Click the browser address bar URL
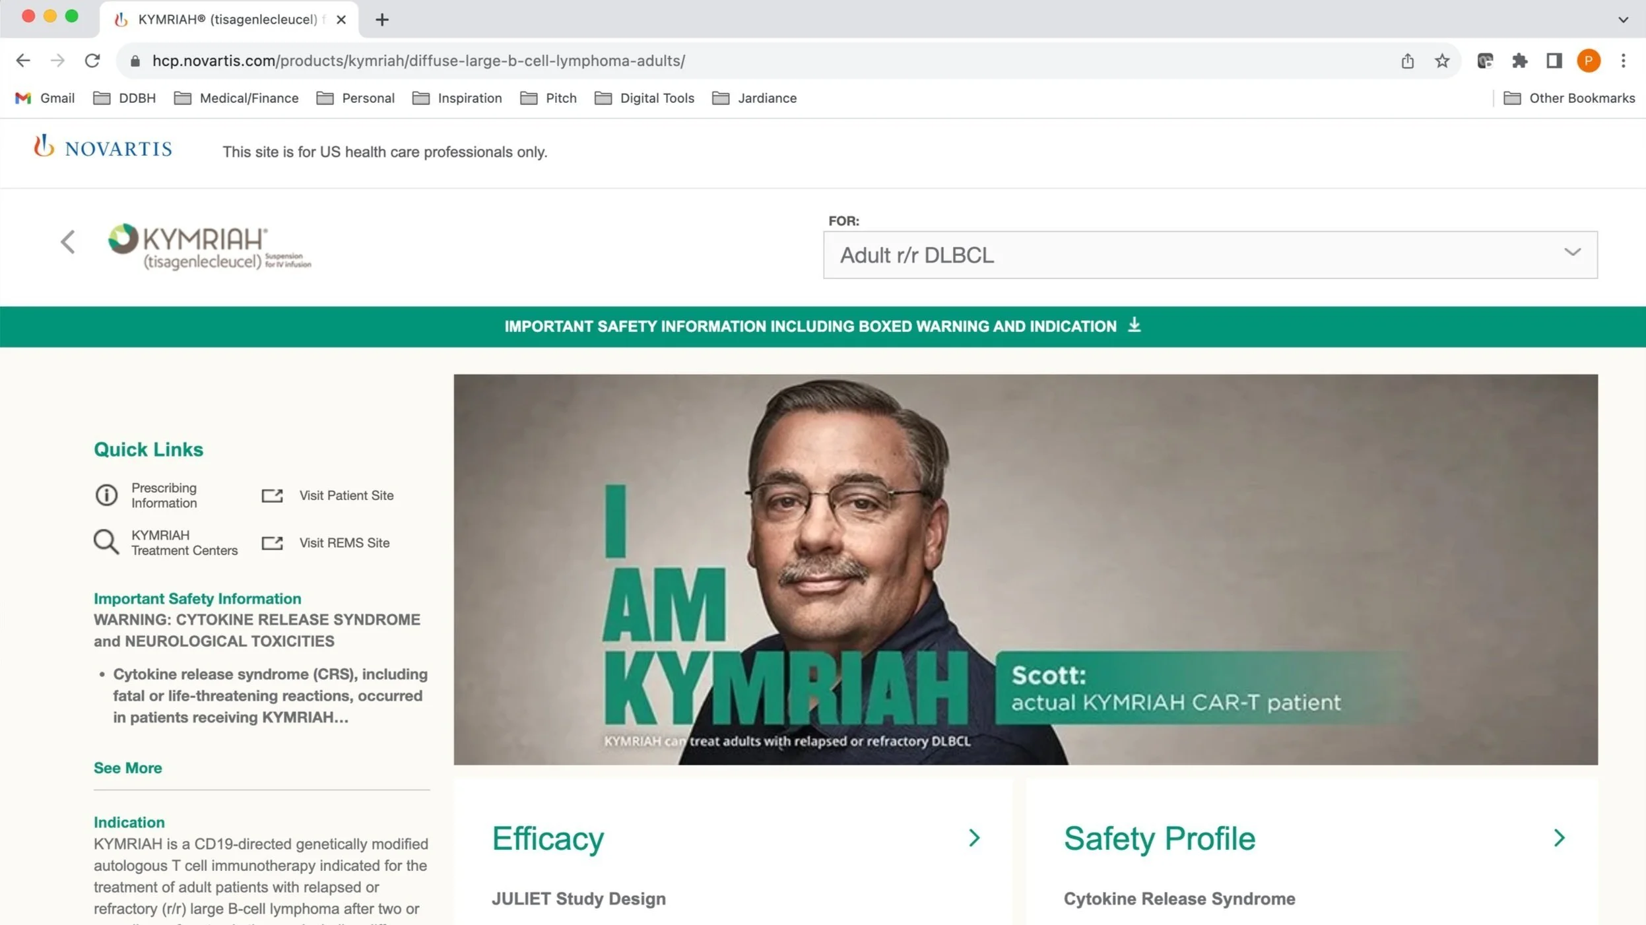Image resolution: width=1646 pixels, height=925 pixels. tap(418, 61)
